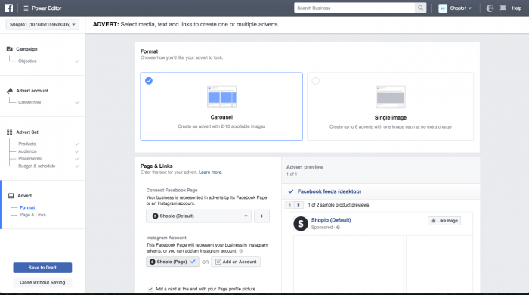
Task: Open the Shoplo1 business menu in header
Action: 455,8
